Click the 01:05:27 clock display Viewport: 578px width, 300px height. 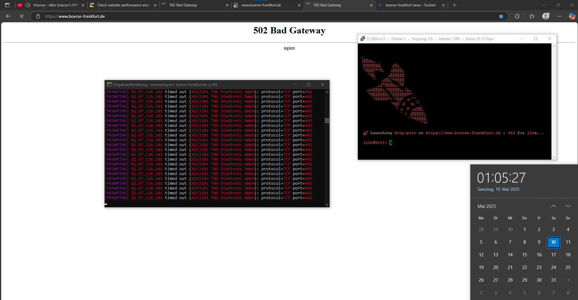point(501,178)
